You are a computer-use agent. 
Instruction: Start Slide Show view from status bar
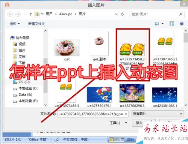122,139
